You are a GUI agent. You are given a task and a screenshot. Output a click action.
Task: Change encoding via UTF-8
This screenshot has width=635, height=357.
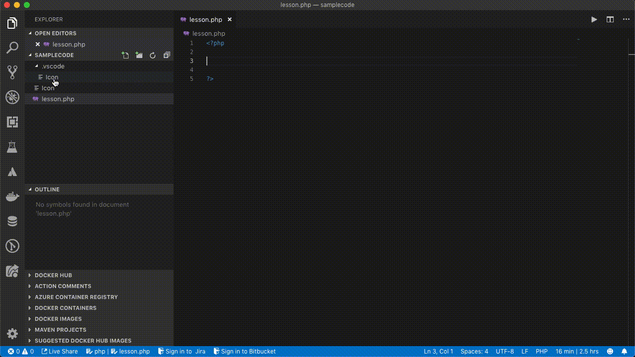(505, 352)
